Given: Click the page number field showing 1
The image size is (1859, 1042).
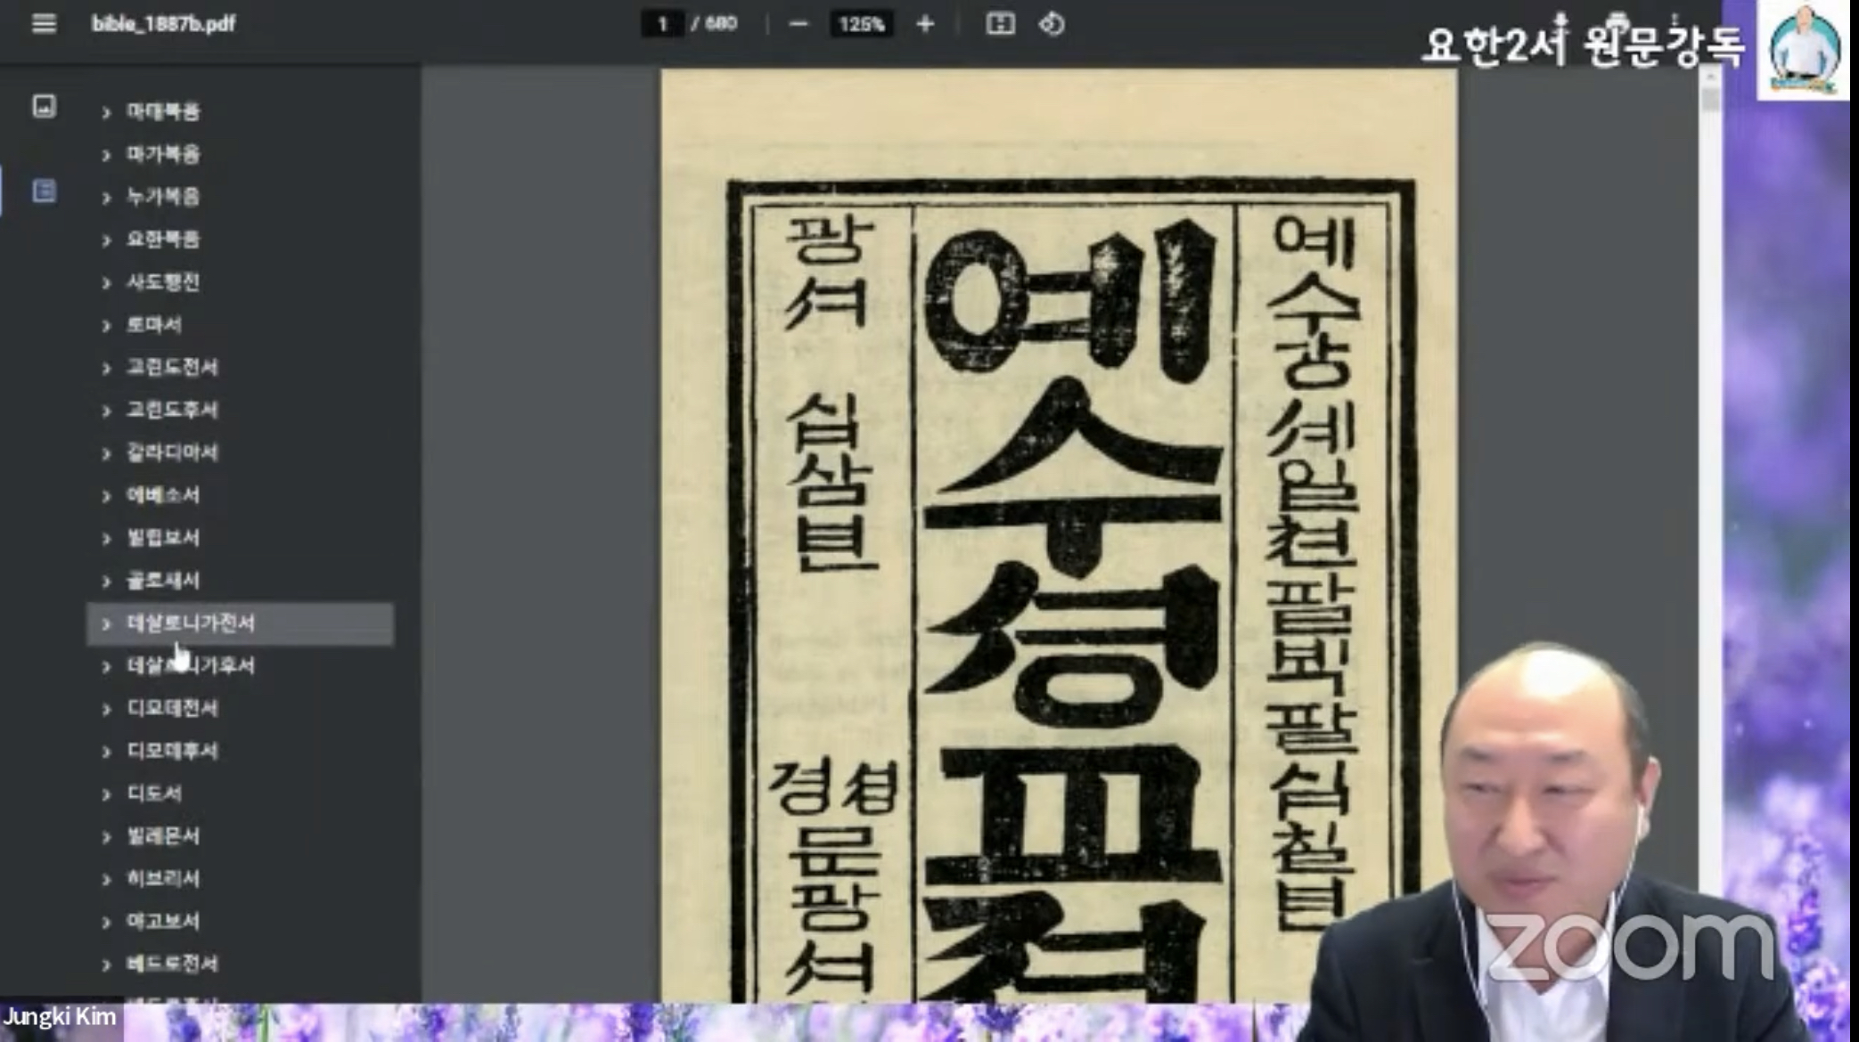Looking at the screenshot, I should pyautogui.click(x=662, y=24).
